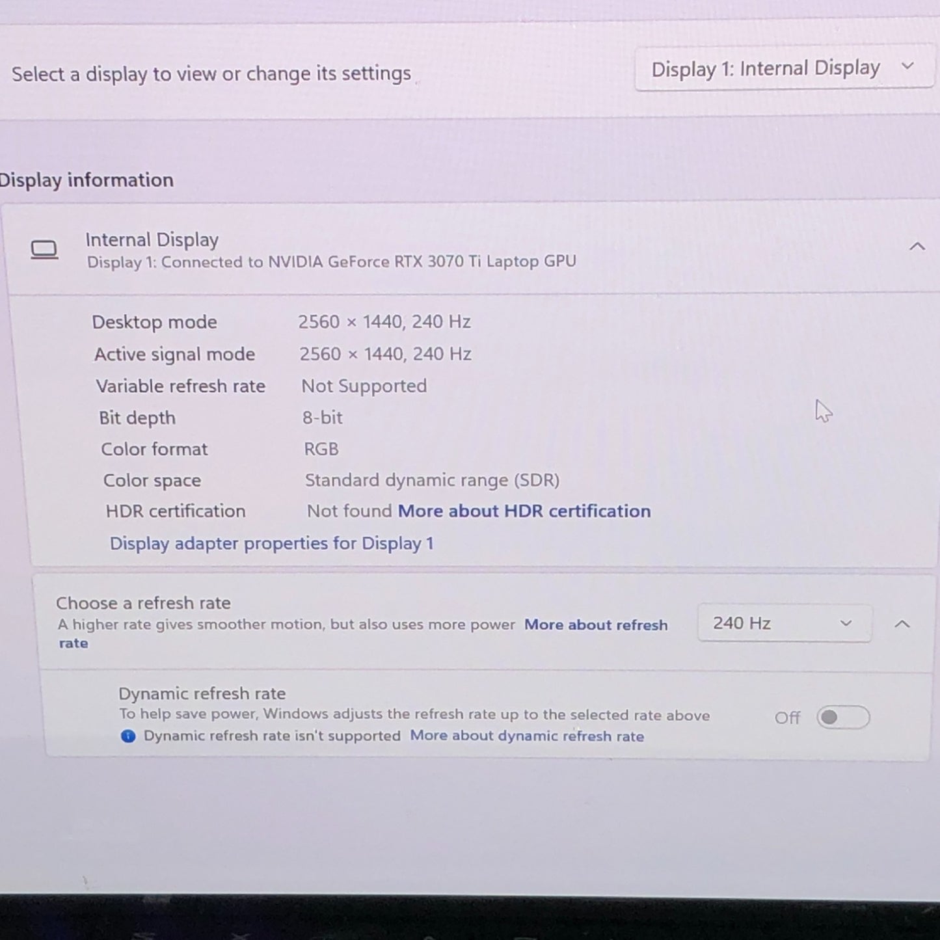Click the Color space label

tap(152, 481)
